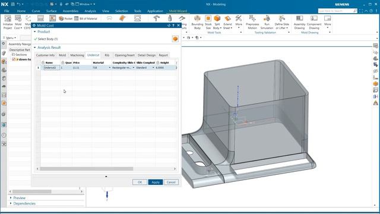Click the Cancel button
Viewport: 380px width, 214px height.
pos(171,182)
